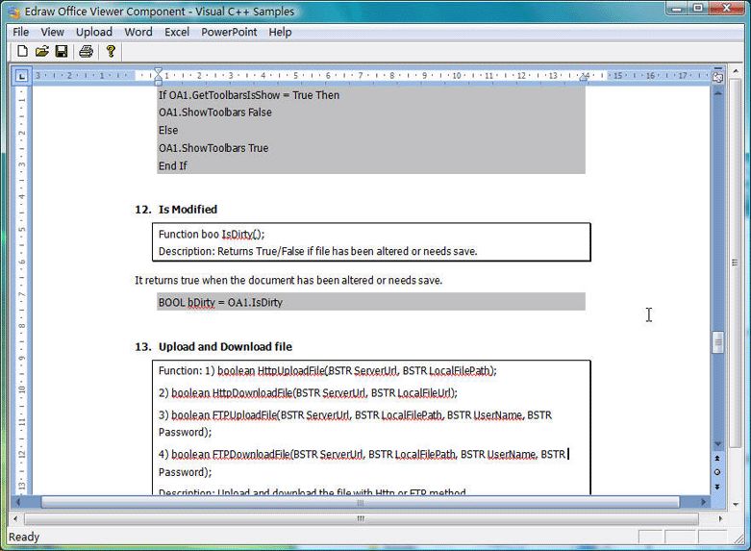Click the Open folder toolbar icon
Viewport: 751px width, 551px height.
coord(42,51)
